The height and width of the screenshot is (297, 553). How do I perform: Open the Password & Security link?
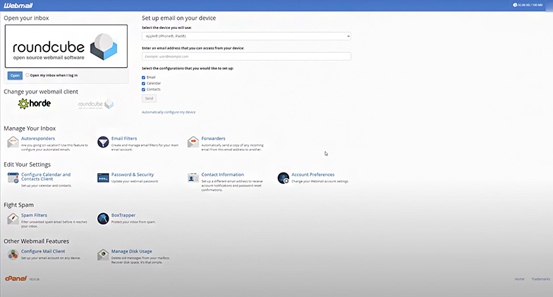pyautogui.click(x=132, y=175)
